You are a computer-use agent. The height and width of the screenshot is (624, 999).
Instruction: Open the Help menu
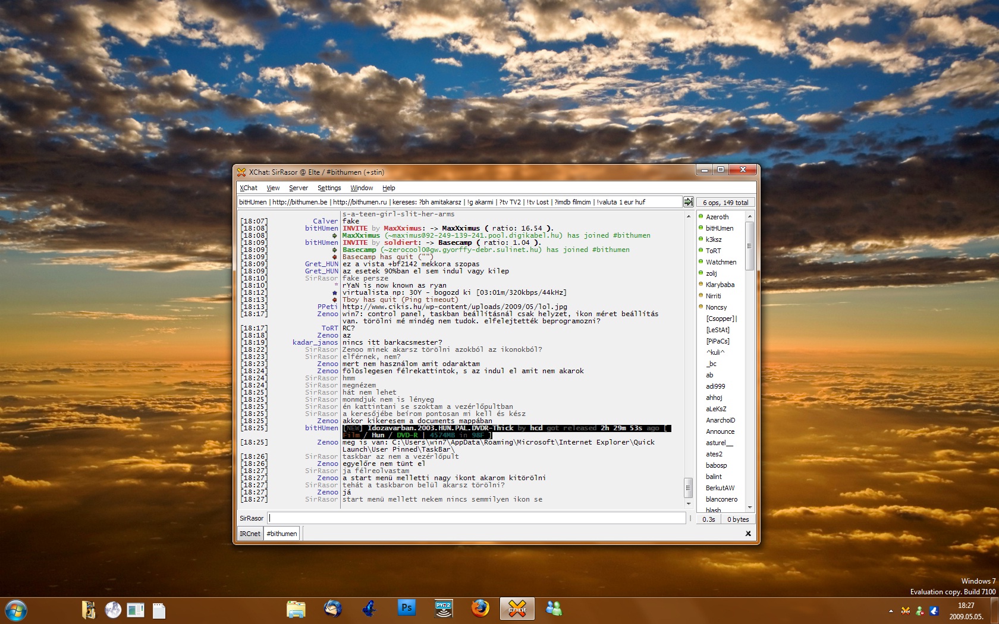tap(388, 188)
